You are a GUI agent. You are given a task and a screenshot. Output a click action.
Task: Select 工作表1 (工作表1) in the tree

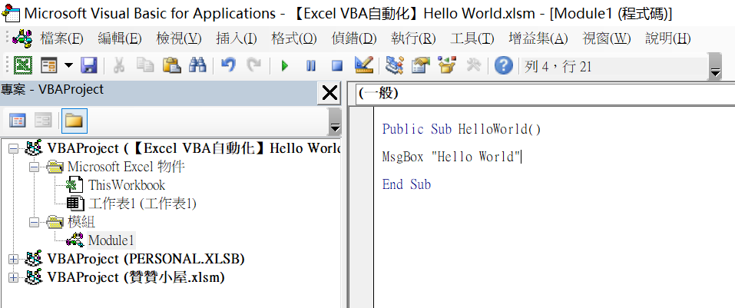pyautogui.click(x=142, y=204)
